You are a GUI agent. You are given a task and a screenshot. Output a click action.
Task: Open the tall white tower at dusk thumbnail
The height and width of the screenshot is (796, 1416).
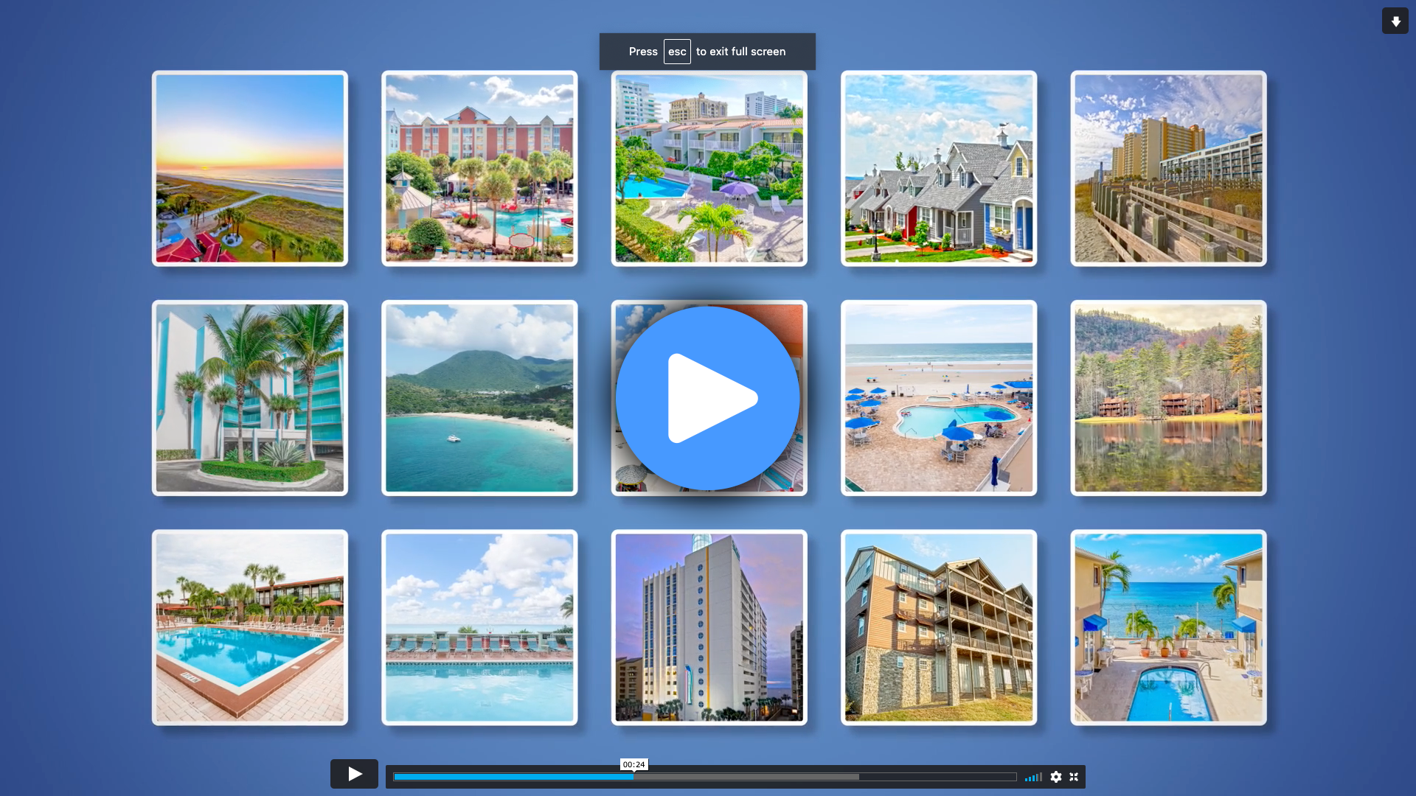709,627
